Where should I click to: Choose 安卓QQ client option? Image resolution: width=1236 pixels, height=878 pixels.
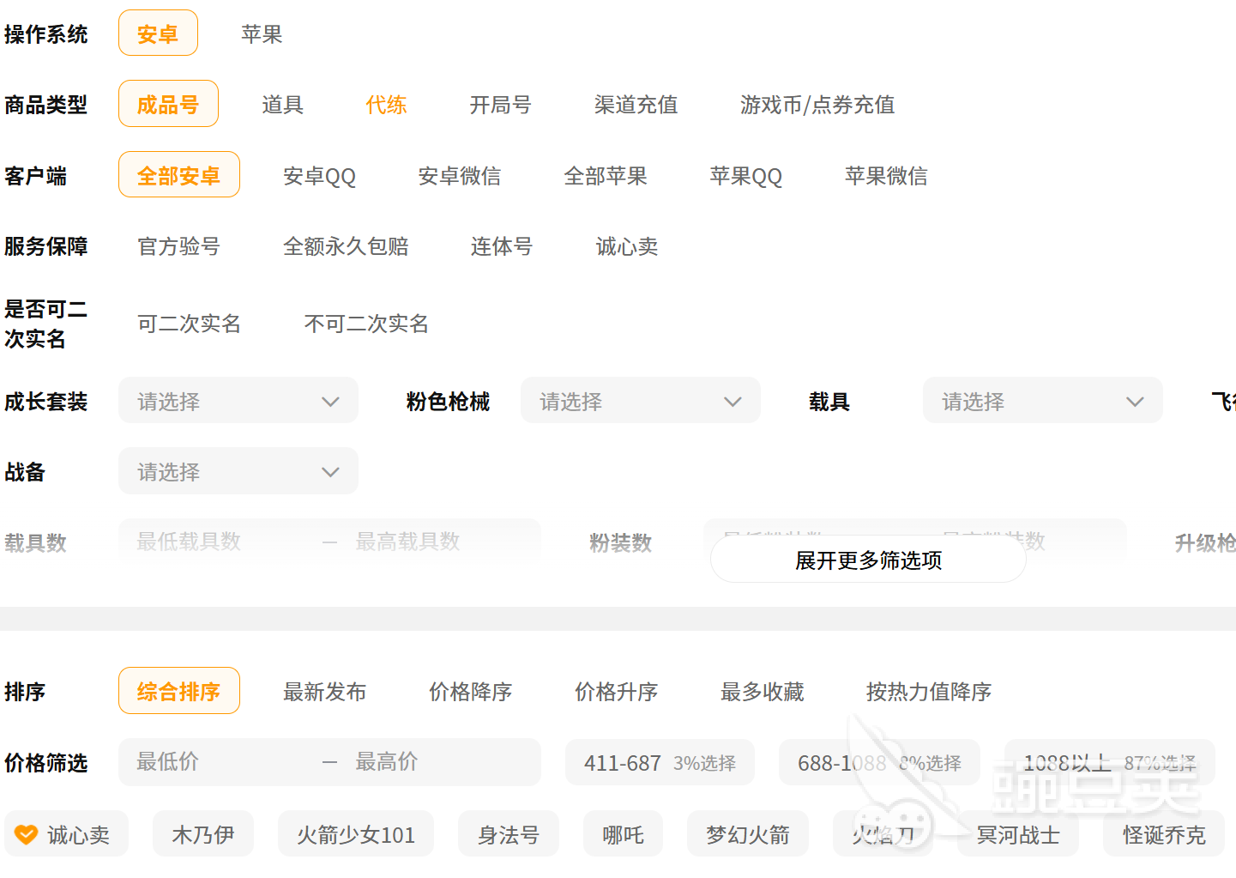tap(319, 176)
